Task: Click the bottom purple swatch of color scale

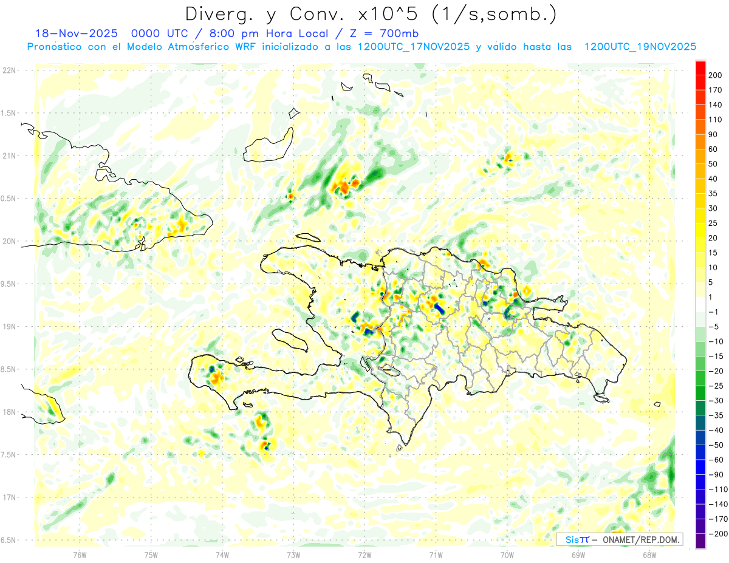Action: tap(700, 541)
